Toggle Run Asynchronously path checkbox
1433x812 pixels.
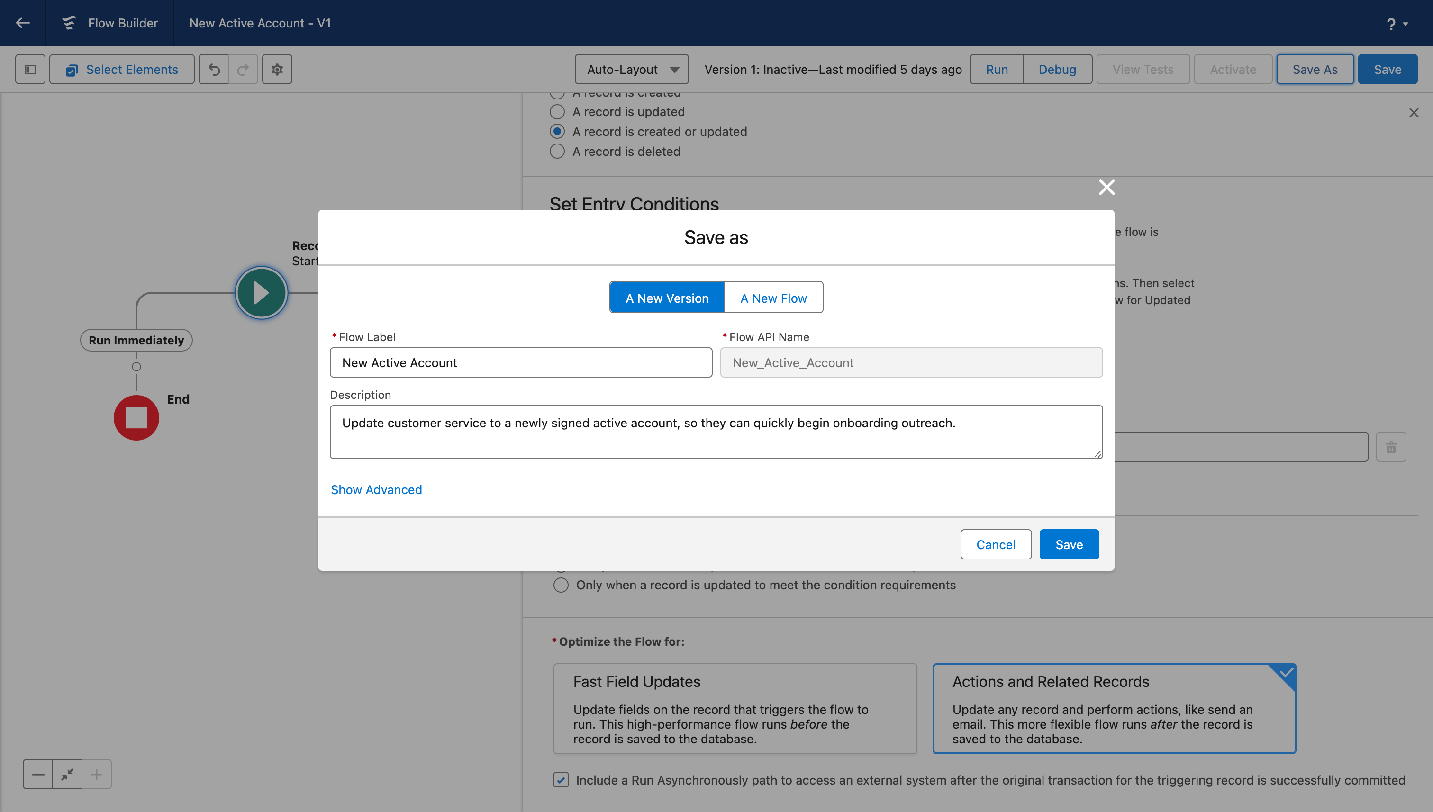tap(561, 780)
